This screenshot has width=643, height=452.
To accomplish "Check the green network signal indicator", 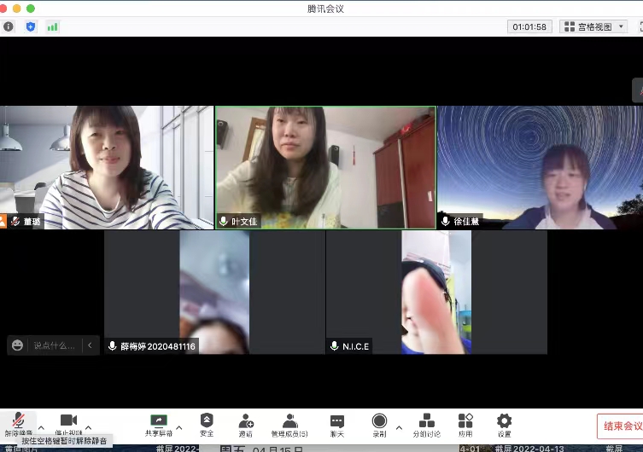I will (53, 26).
